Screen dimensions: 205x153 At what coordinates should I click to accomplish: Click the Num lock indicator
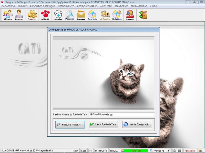76,151
